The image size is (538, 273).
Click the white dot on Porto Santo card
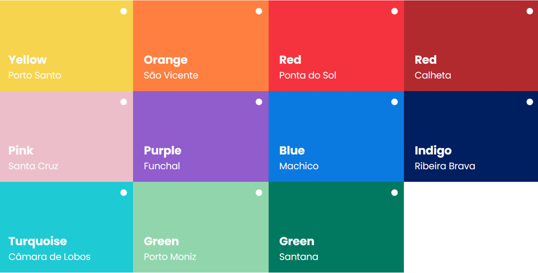click(x=124, y=11)
